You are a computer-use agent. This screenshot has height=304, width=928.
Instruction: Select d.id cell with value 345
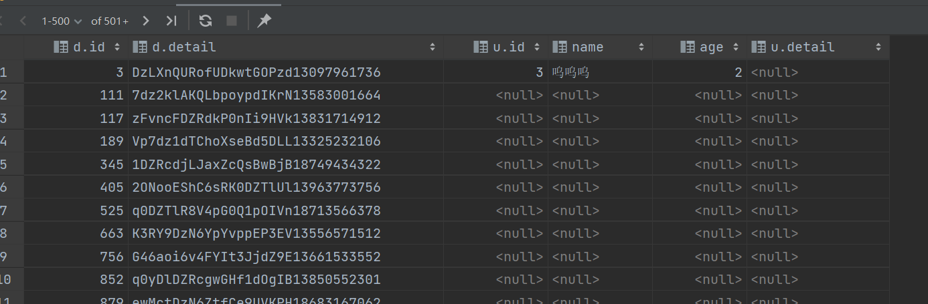click(76, 164)
